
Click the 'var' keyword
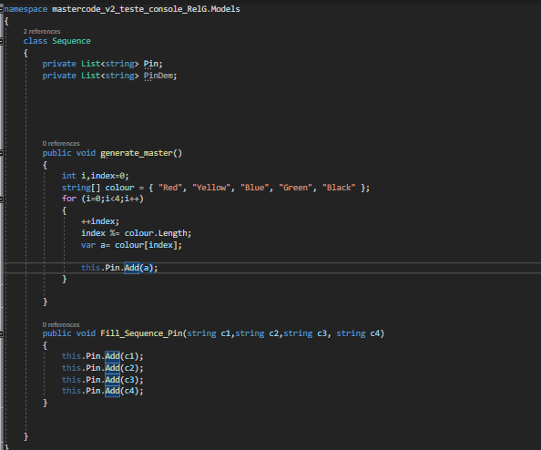click(x=88, y=245)
